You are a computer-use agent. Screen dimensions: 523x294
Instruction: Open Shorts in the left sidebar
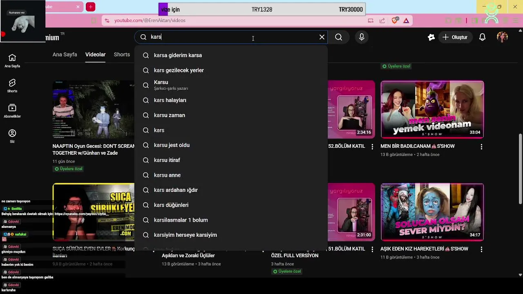pos(12,86)
